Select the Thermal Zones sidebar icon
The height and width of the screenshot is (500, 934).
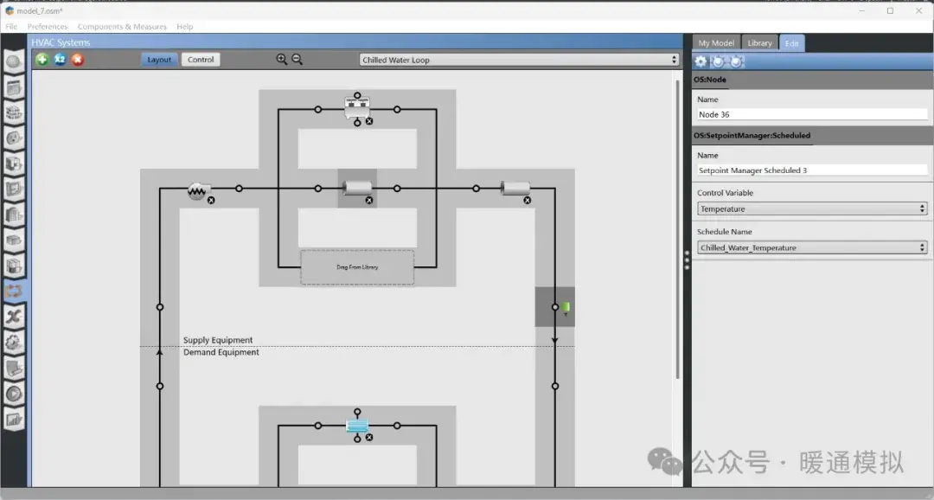14,266
